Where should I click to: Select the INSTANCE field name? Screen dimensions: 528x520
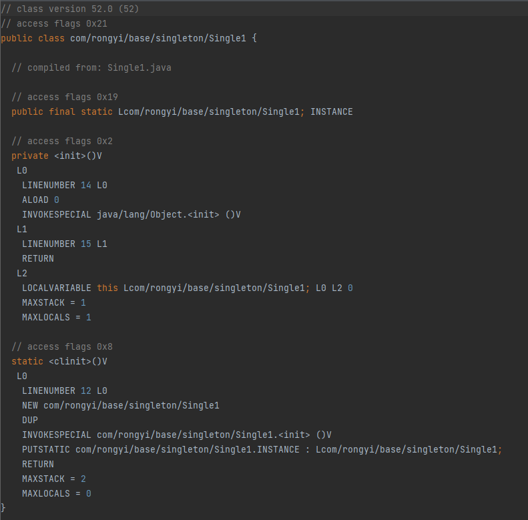pos(331,111)
